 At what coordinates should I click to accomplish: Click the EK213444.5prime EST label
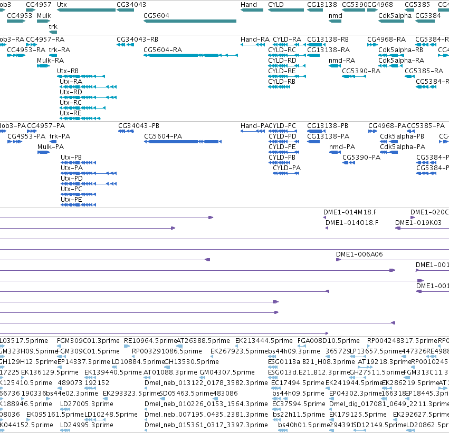pos(264,341)
